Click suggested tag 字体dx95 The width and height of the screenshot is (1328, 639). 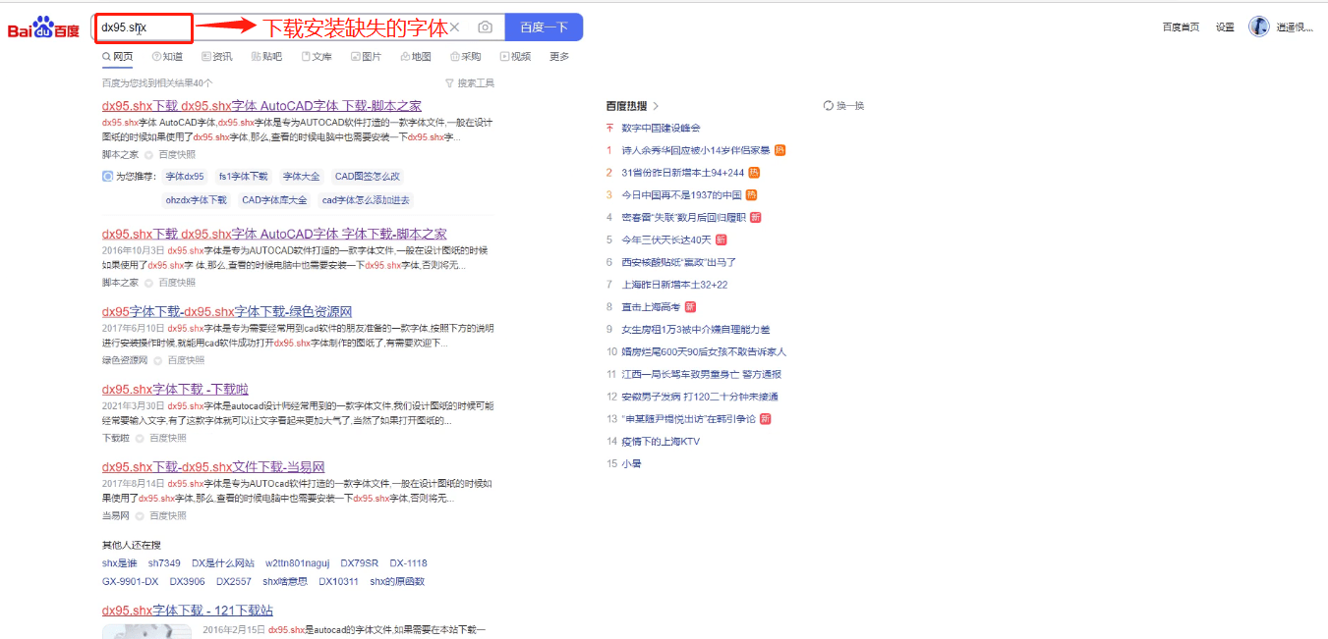pos(185,177)
